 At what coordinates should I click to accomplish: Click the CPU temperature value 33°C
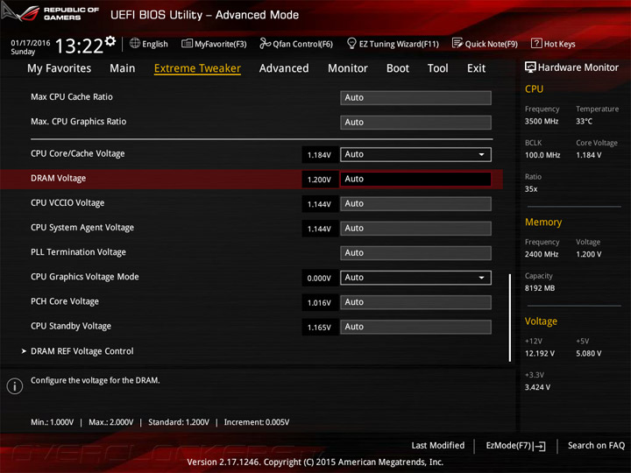[x=584, y=121]
